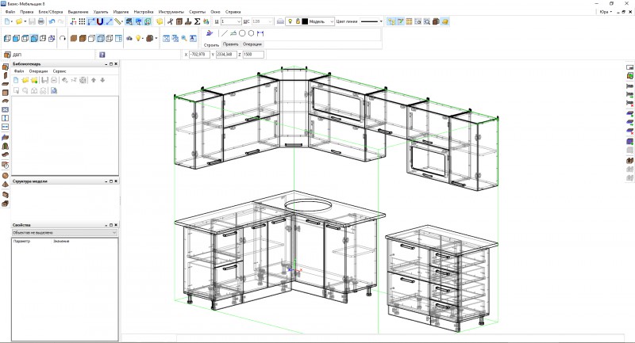Open the Блок/Сборка menu
Viewport: 635px width, 343px height.
[51, 12]
